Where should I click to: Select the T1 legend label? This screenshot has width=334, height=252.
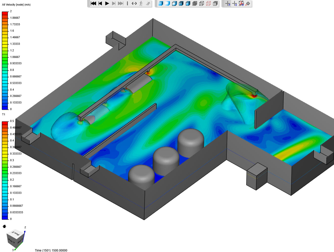(x=3, y=114)
